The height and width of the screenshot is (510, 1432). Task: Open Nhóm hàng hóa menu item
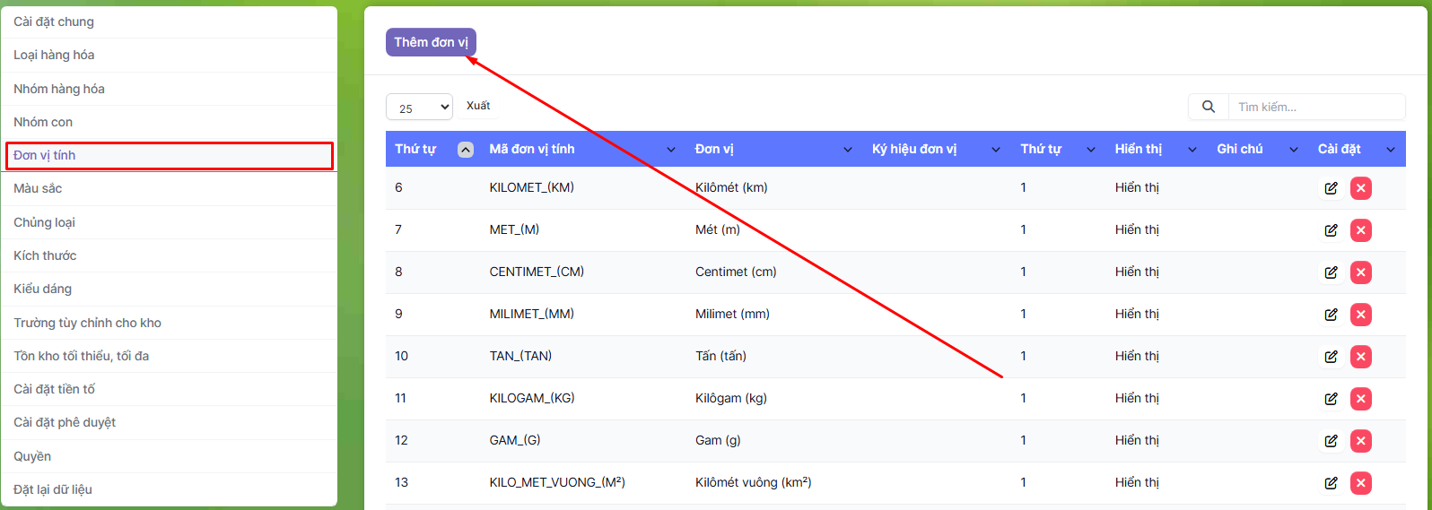59,89
